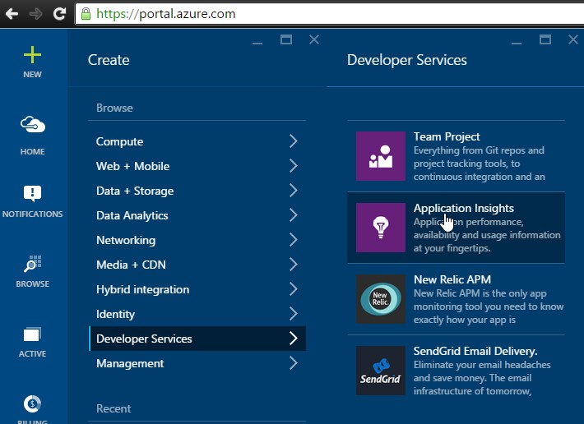Open Application Insights title link
Screen dimensions: 584x424
coord(464,208)
